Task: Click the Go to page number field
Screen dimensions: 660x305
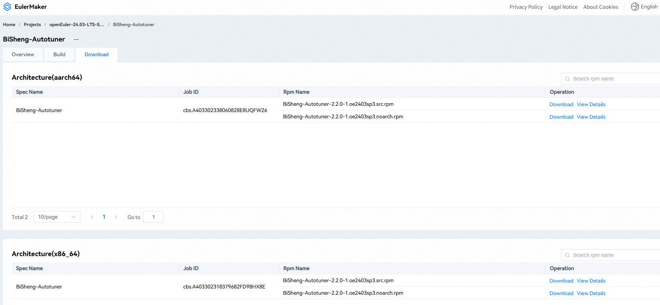Action: click(x=153, y=217)
